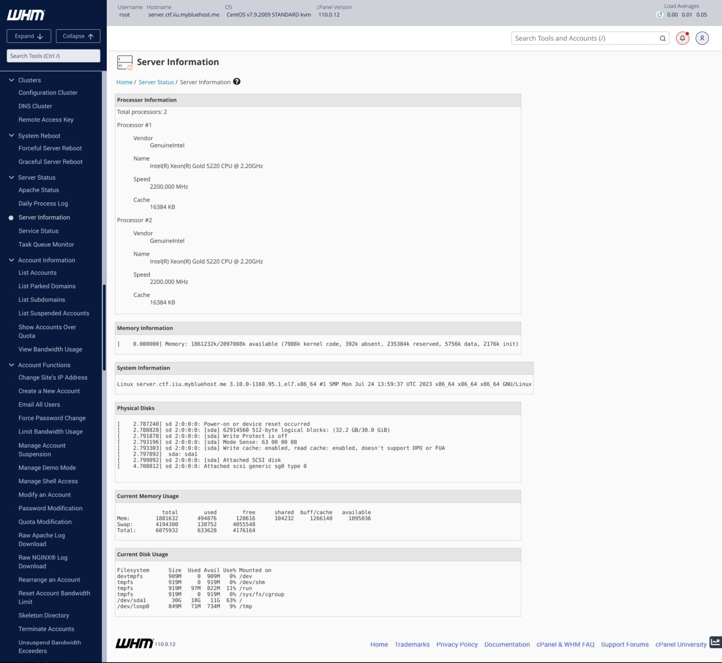Click the WHM logo in the footer

134,643
